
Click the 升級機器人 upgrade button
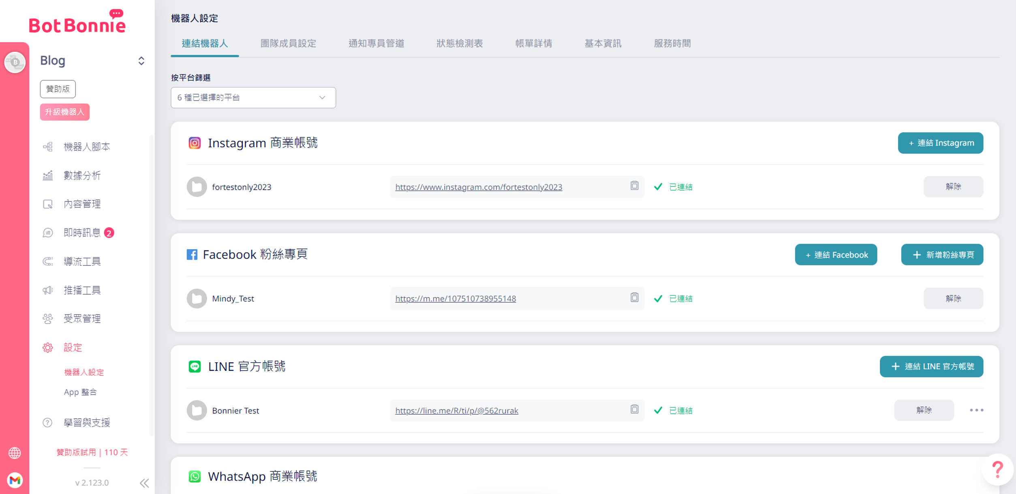64,112
